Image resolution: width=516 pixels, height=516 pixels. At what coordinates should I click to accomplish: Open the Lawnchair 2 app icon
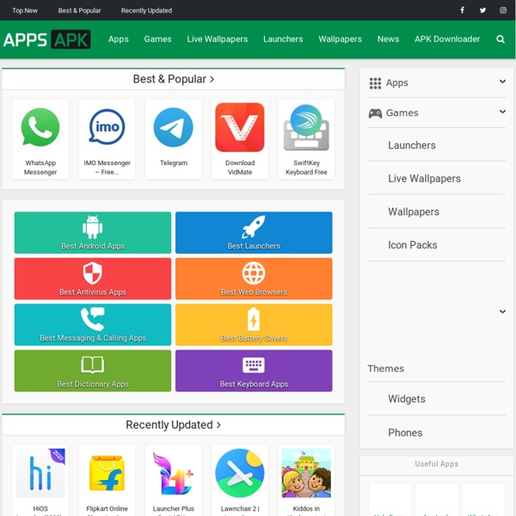pyautogui.click(x=240, y=473)
